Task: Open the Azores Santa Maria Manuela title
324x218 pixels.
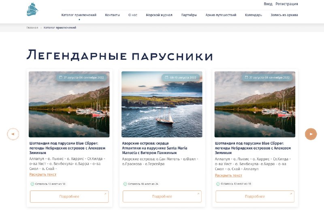Action: pos(155,148)
